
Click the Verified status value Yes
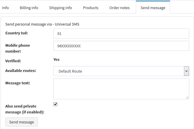click(56, 59)
